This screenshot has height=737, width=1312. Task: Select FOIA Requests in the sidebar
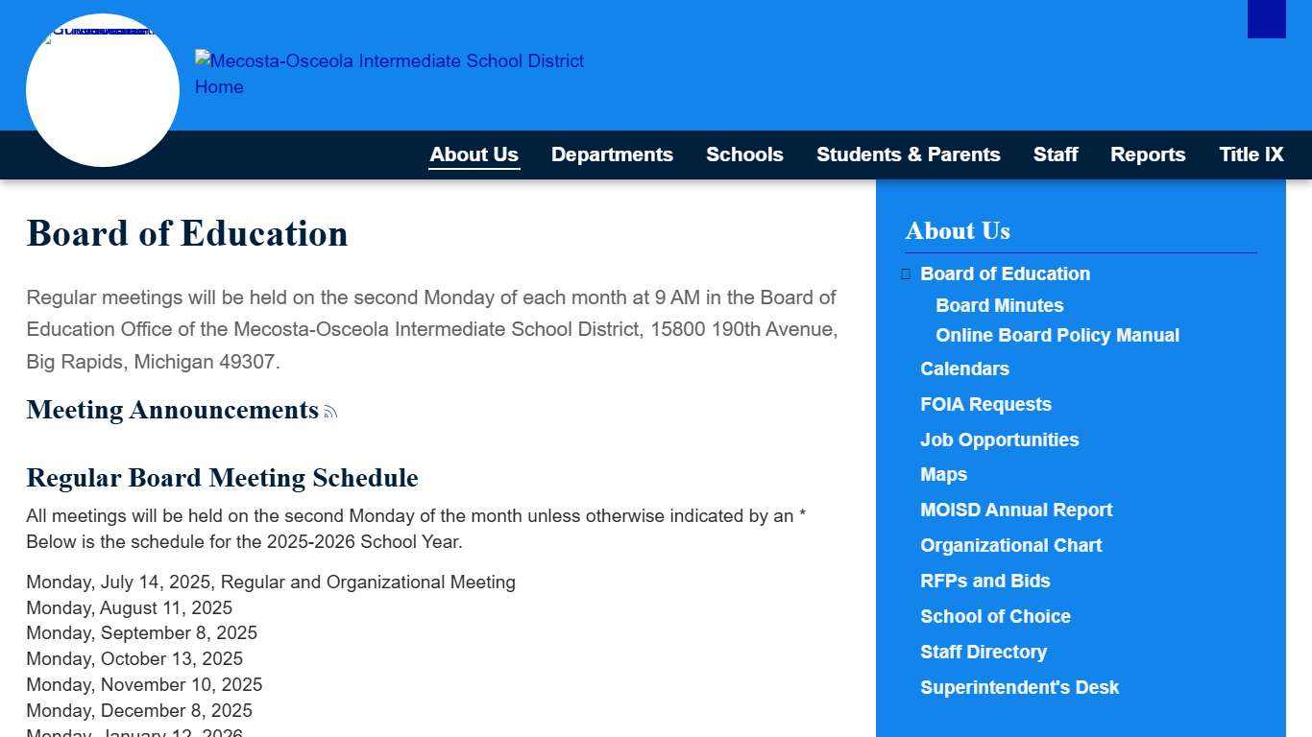pos(985,404)
